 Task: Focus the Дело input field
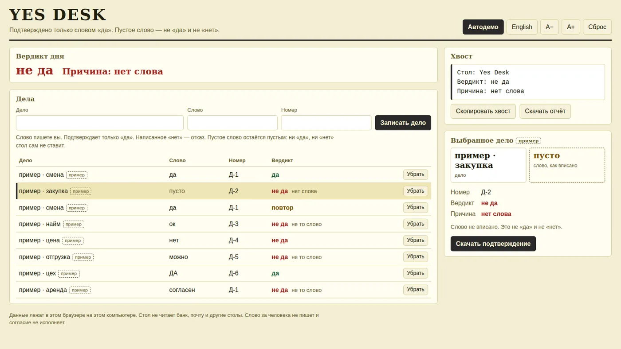(x=100, y=123)
